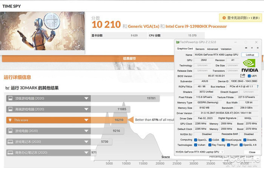The width and height of the screenshot is (264, 170).
Task: Toggle the OpenCL checkbox
Action: pyautogui.click(x=195, y=140)
